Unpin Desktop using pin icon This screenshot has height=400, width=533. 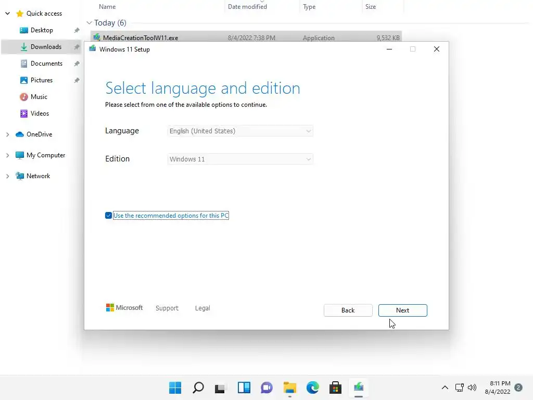coord(77,30)
